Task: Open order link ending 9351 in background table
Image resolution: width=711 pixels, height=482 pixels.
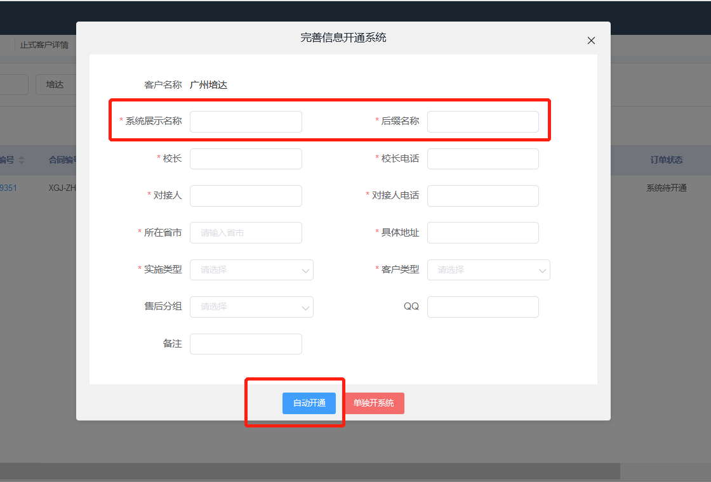Action: pyautogui.click(x=8, y=188)
